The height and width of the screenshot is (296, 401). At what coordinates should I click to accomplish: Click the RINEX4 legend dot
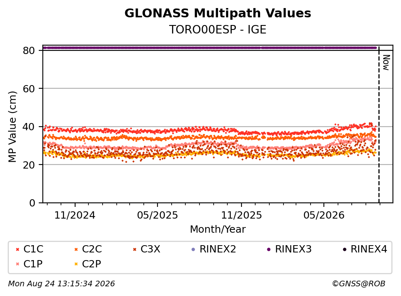tap(344, 249)
